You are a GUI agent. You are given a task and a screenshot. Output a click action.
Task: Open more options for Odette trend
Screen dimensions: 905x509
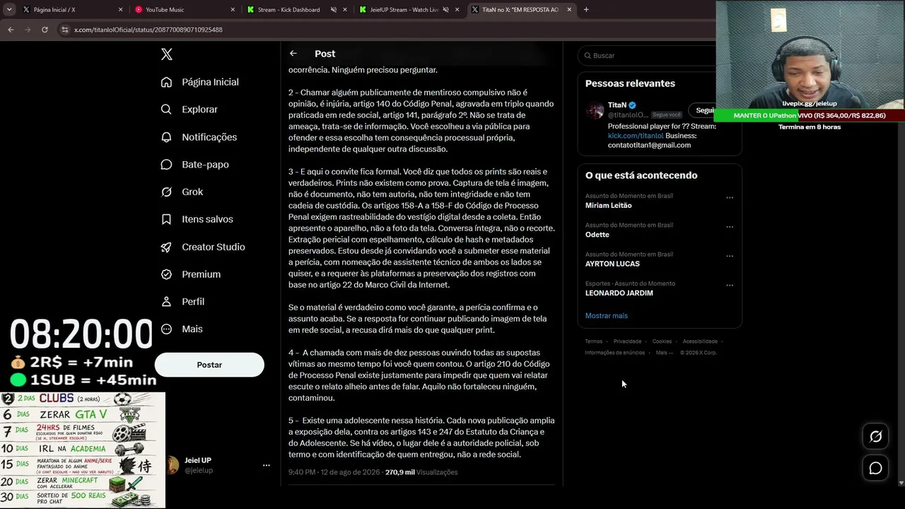[x=730, y=227]
